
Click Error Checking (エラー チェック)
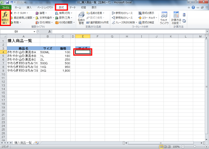tap(147, 18)
